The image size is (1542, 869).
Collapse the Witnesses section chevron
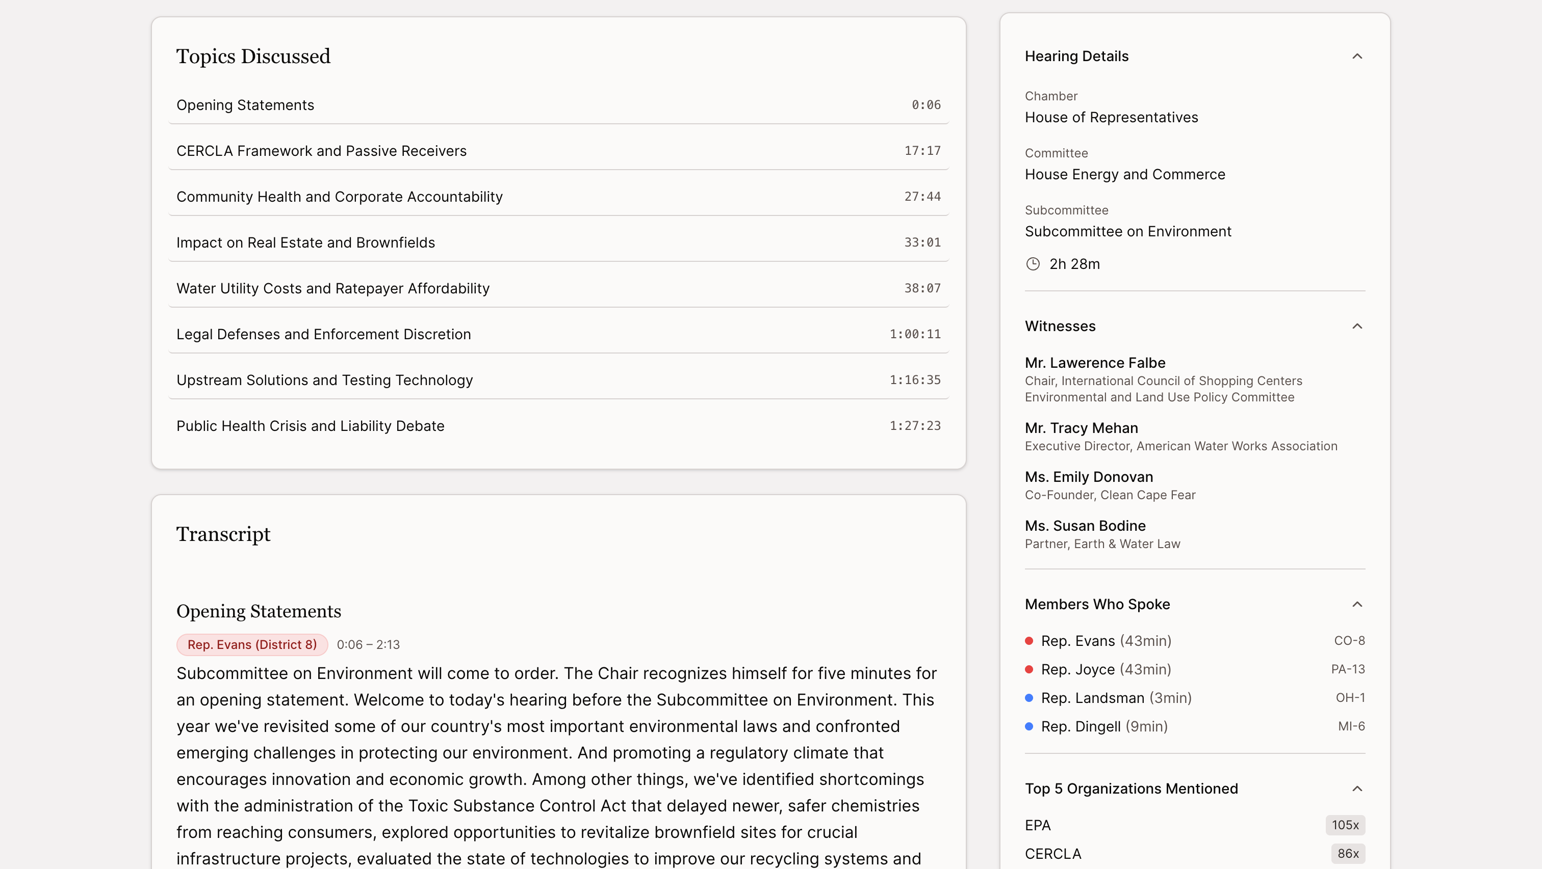[1356, 326]
